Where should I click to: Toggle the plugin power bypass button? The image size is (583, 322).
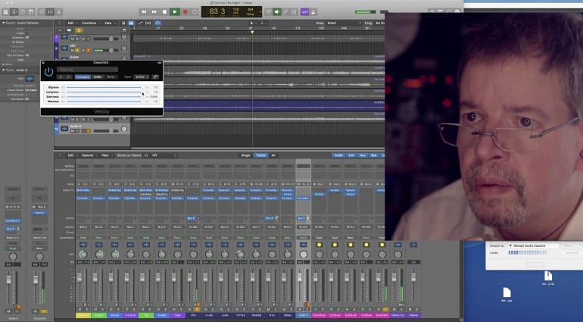pos(48,72)
